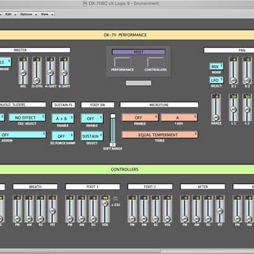The height and width of the screenshot is (254, 254).
Task: Click the SUSTAIN FS section label
Action: (x=63, y=105)
